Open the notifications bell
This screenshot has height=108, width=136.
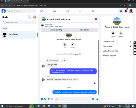click(126, 11)
